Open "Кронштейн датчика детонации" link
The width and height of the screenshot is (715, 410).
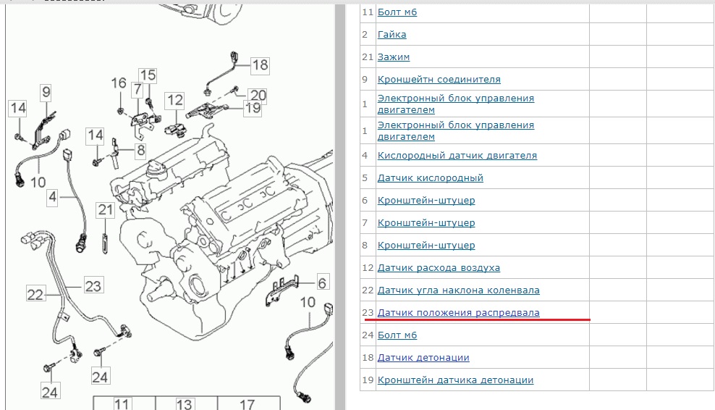(455, 380)
